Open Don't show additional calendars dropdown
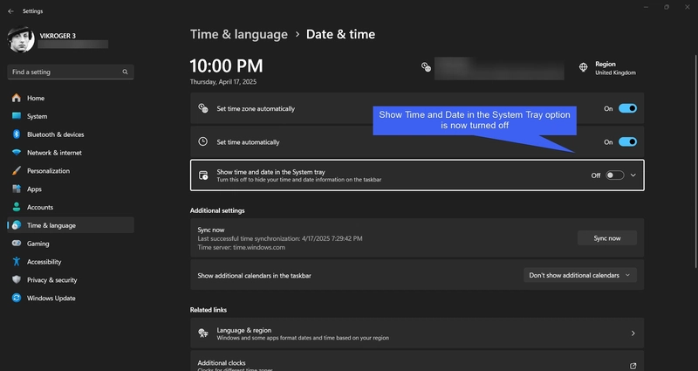 pyautogui.click(x=579, y=275)
